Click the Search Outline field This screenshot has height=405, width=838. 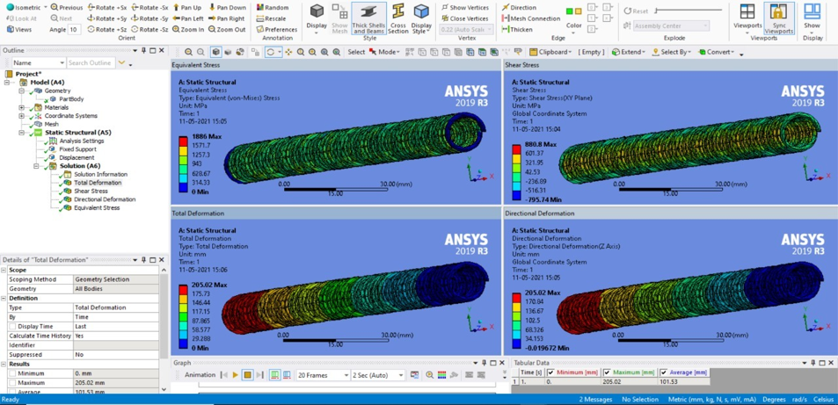coord(91,63)
